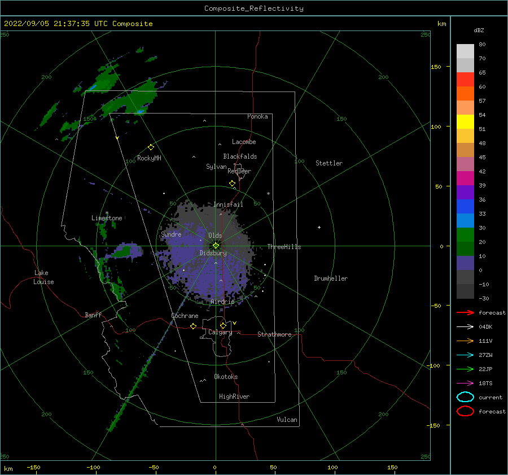Screen dimensions: 508x475
Task: Click the cyan 27ZW arrow symbol
Action: tap(465, 355)
